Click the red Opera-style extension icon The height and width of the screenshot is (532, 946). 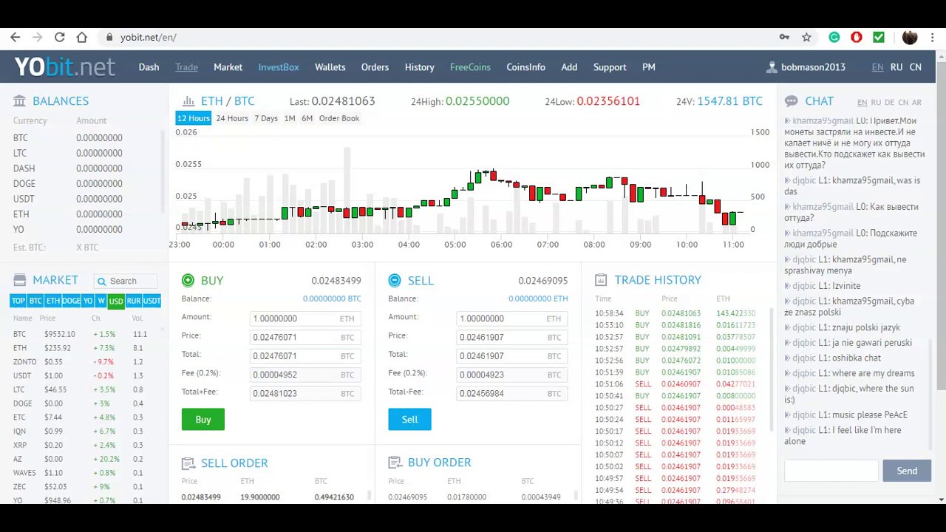click(857, 37)
